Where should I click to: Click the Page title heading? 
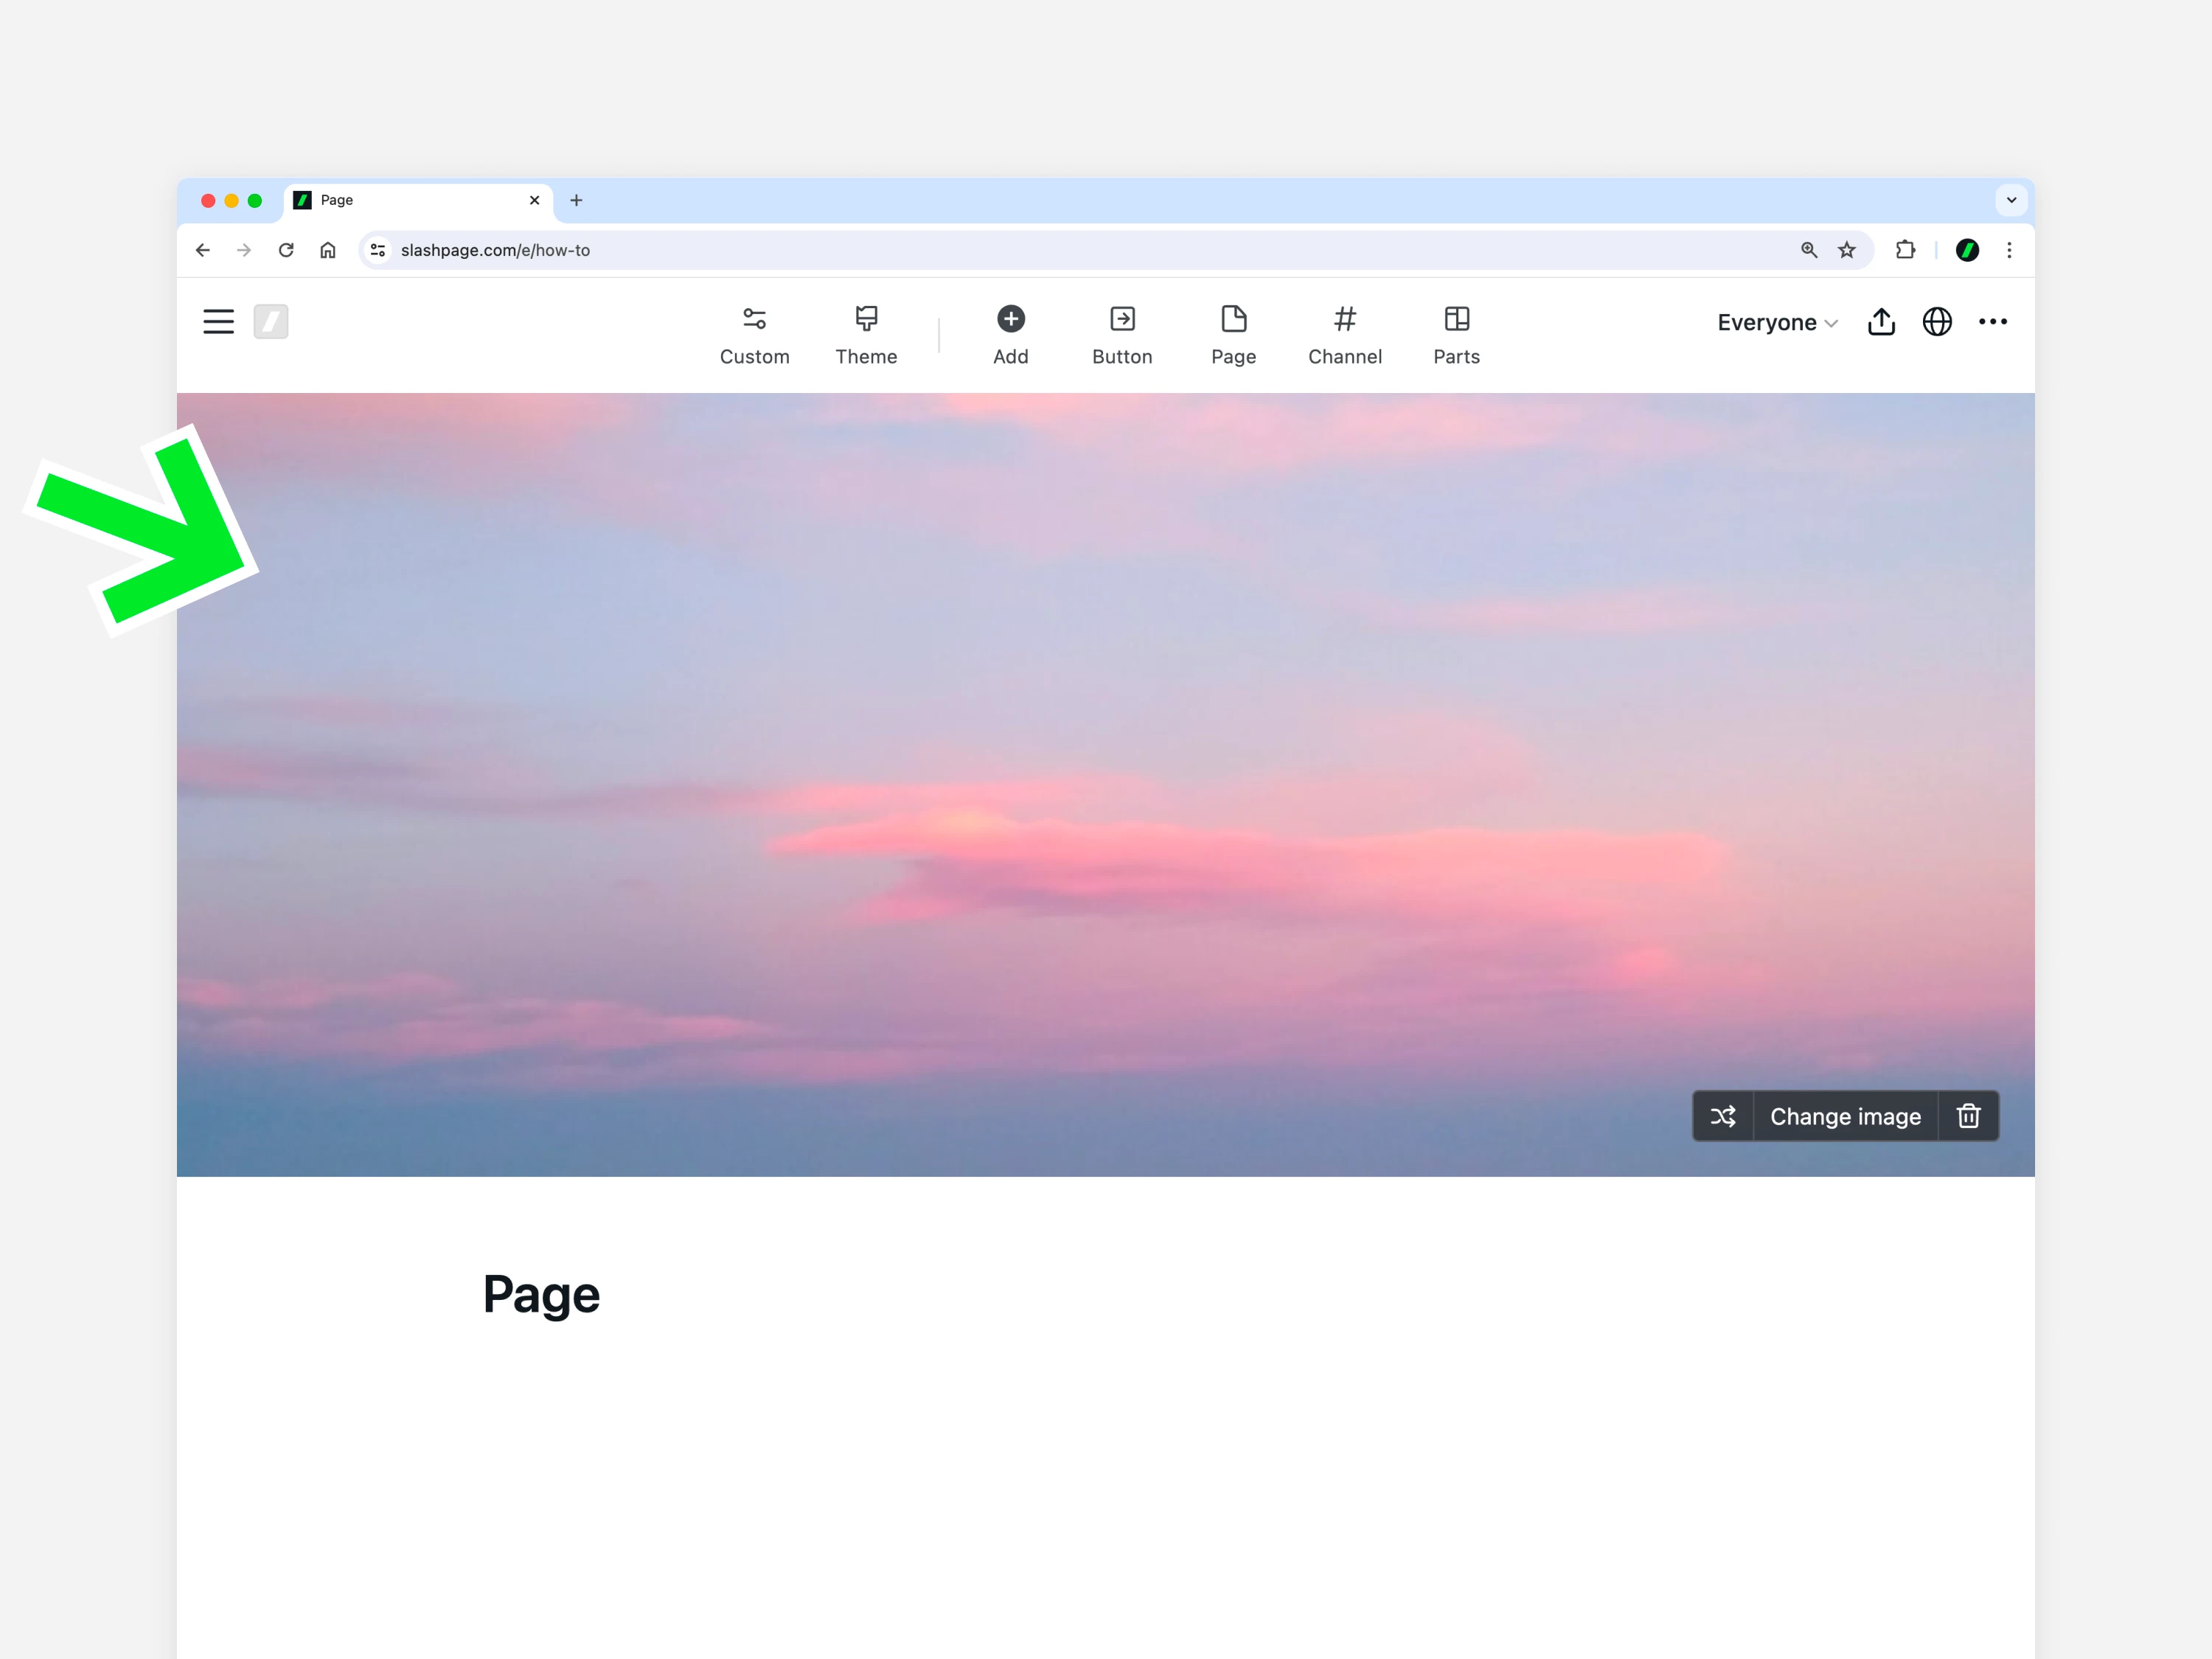click(x=541, y=1295)
